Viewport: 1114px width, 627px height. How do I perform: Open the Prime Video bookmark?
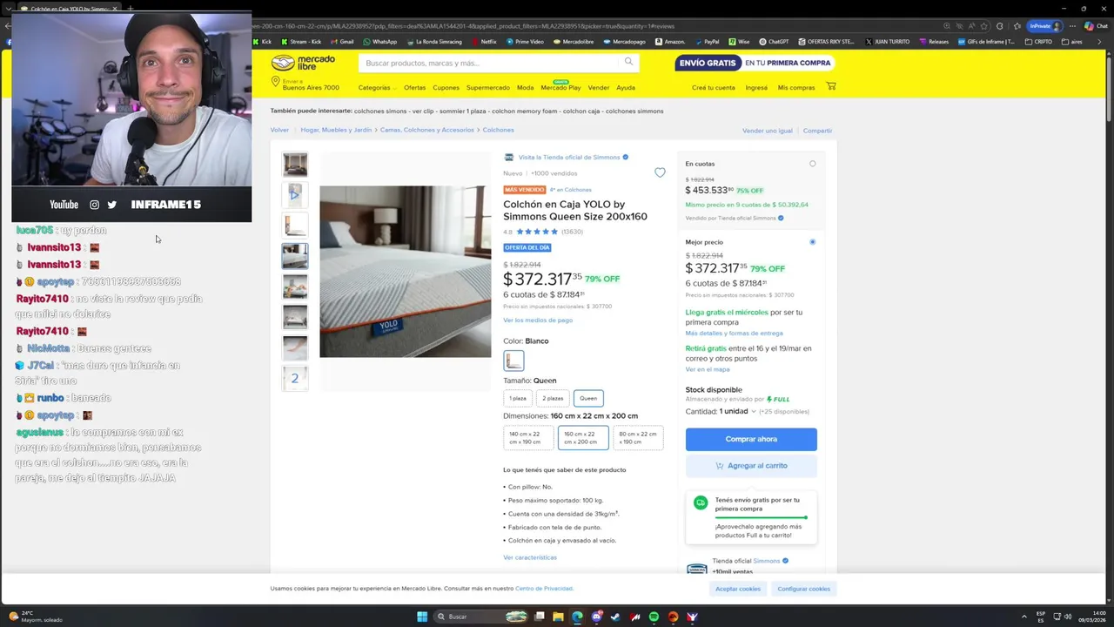pyautogui.click(x=525, y=41)
